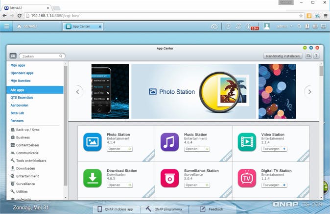Click the Music Station app icon
The height and width of the screenshot is (214, 330).
pyautogui.click(x=169, y=142)
